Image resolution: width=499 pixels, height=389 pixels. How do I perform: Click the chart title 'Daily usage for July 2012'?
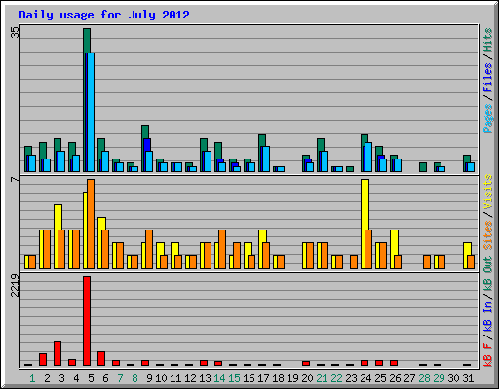[x=104, y=15]
